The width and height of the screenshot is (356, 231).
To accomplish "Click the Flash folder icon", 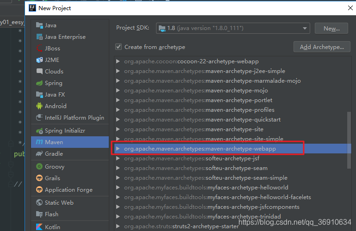I will [x=39, y=214].
